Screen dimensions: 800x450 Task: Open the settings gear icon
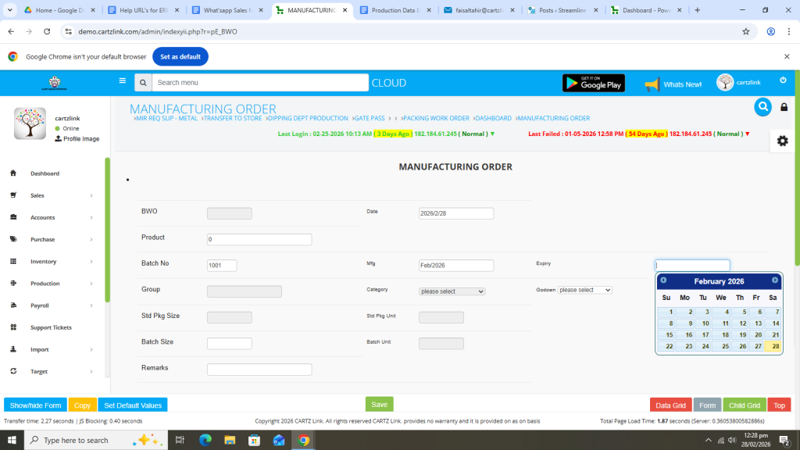[x=782, y=141]
